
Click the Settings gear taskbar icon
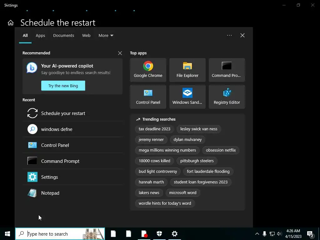174,234
